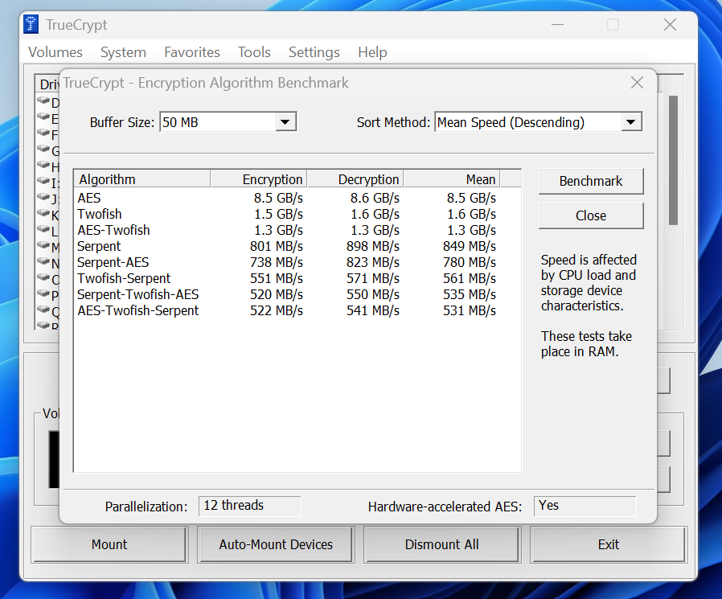Sort by the Mean column header
Screen dimensions: 722x599
click(452, 179)
